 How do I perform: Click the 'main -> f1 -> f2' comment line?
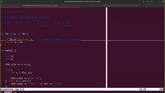pyautogui.click(x=35, y=23)
